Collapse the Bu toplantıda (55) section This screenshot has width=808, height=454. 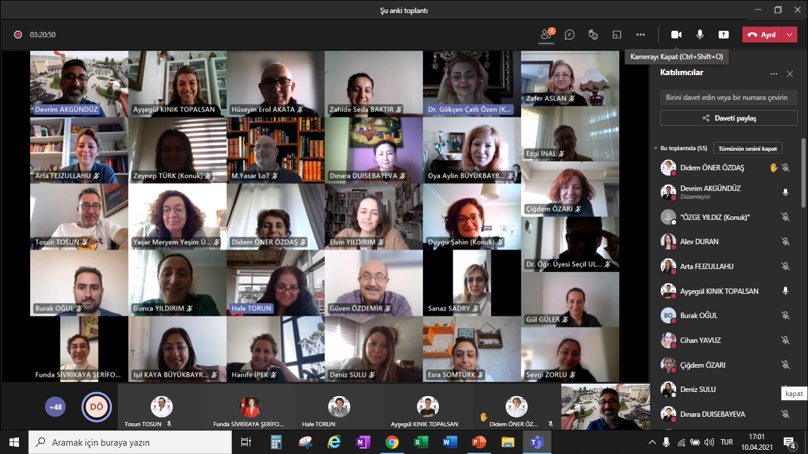click(x=655, y=148)
